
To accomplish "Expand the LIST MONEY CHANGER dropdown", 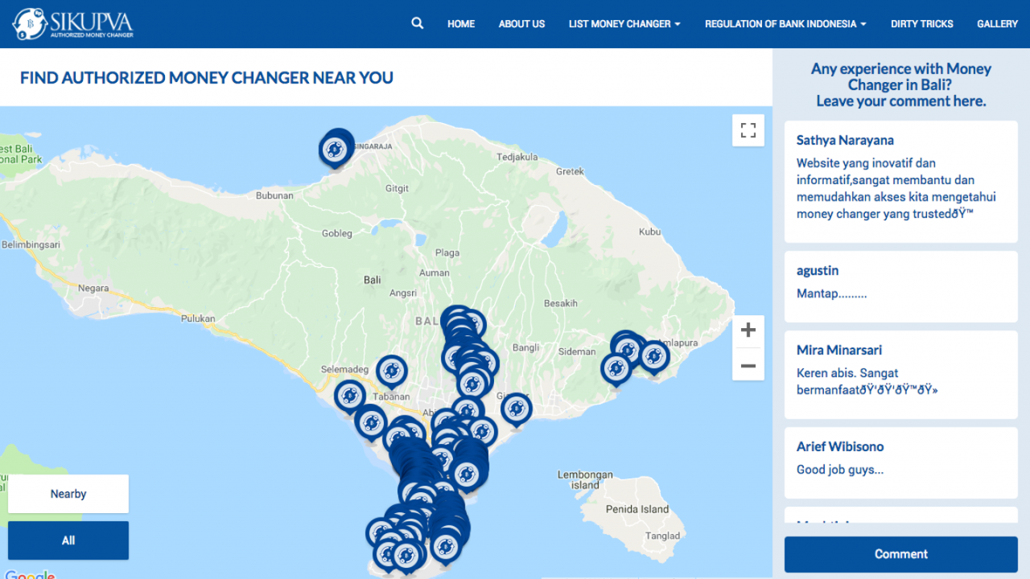I will [x=624, y=24].
